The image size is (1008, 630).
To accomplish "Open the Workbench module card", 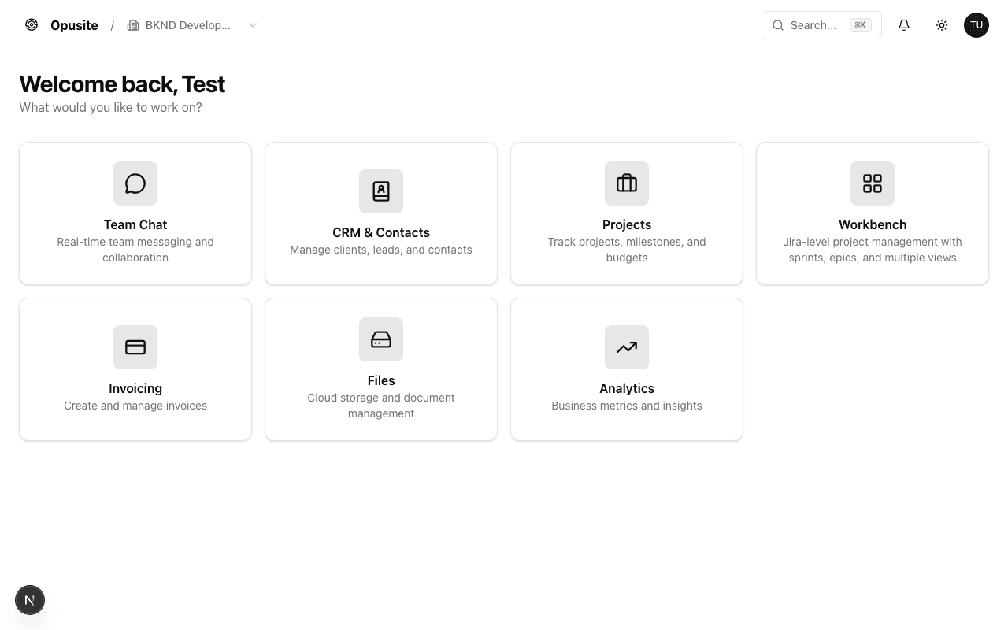I will tap(873, 213).
